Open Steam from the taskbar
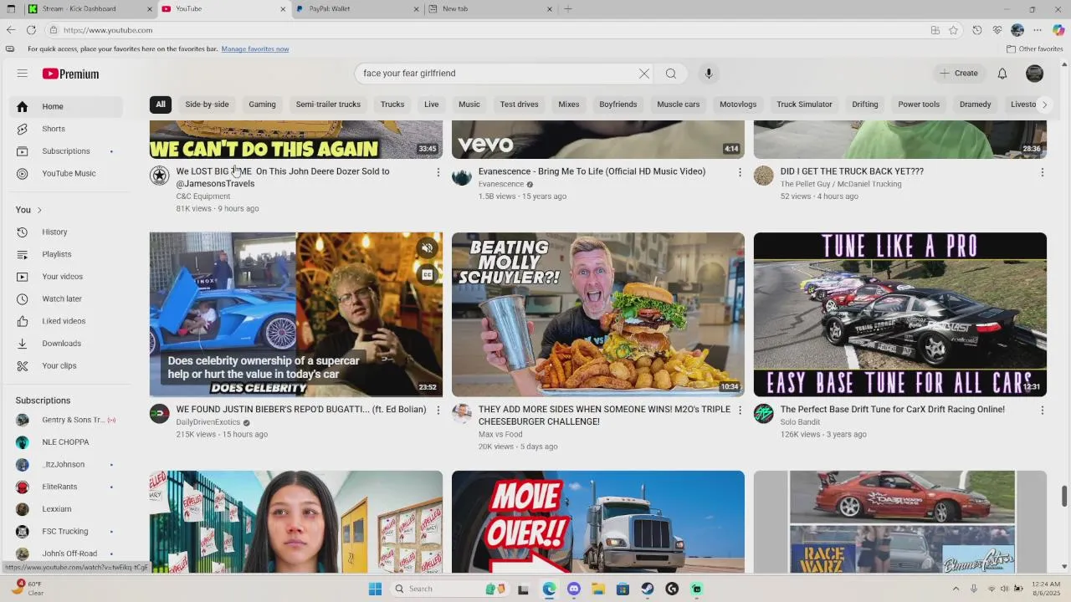The width and height of the screenshot is (1071, 602). click(x=648, y=589)
